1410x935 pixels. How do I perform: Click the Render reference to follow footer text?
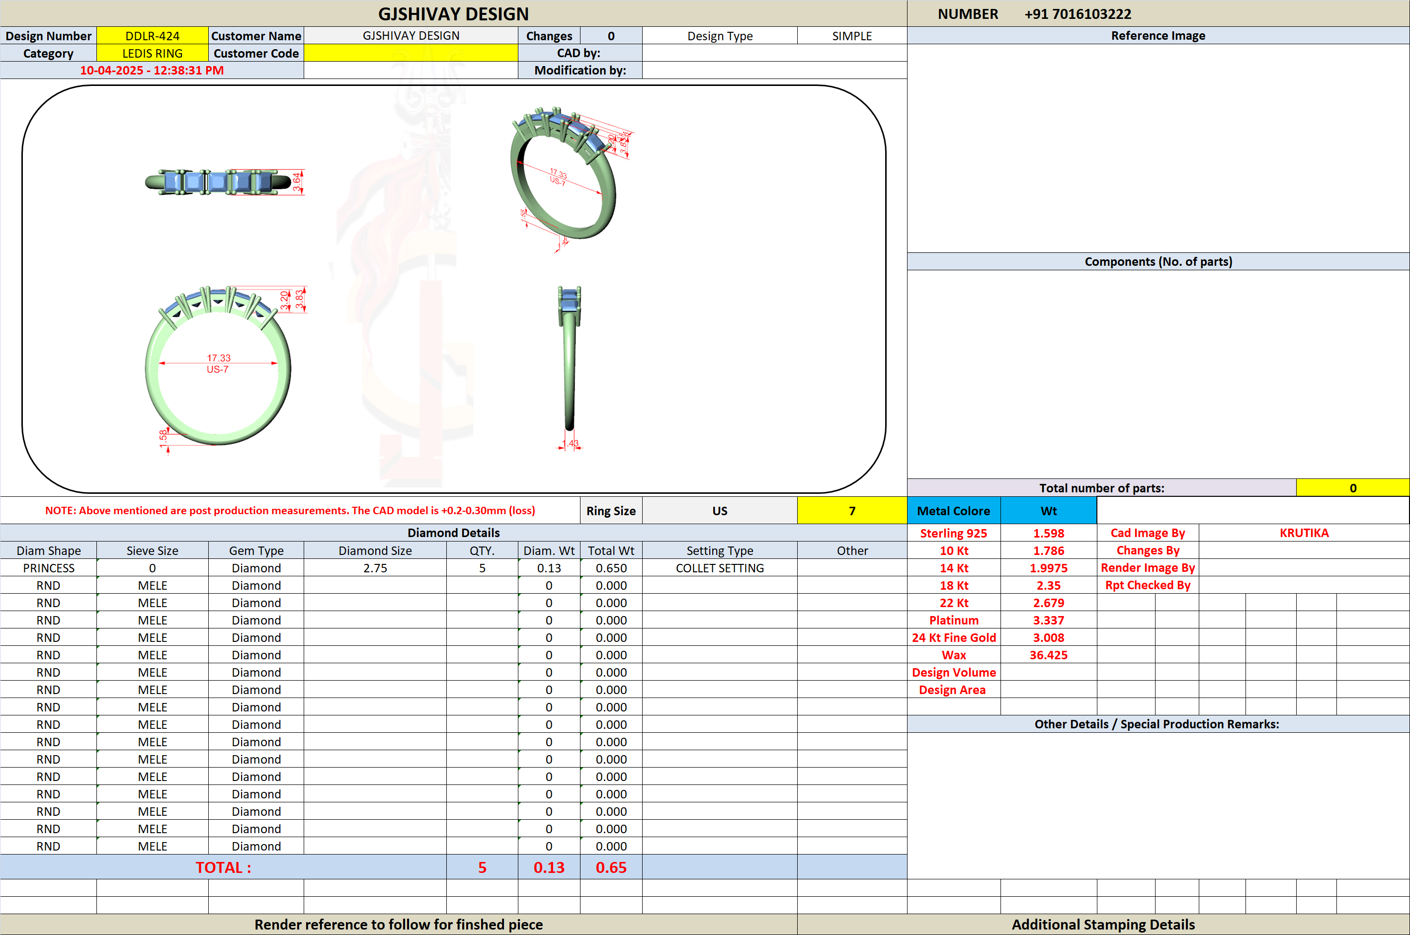click(x=399, y=924)
